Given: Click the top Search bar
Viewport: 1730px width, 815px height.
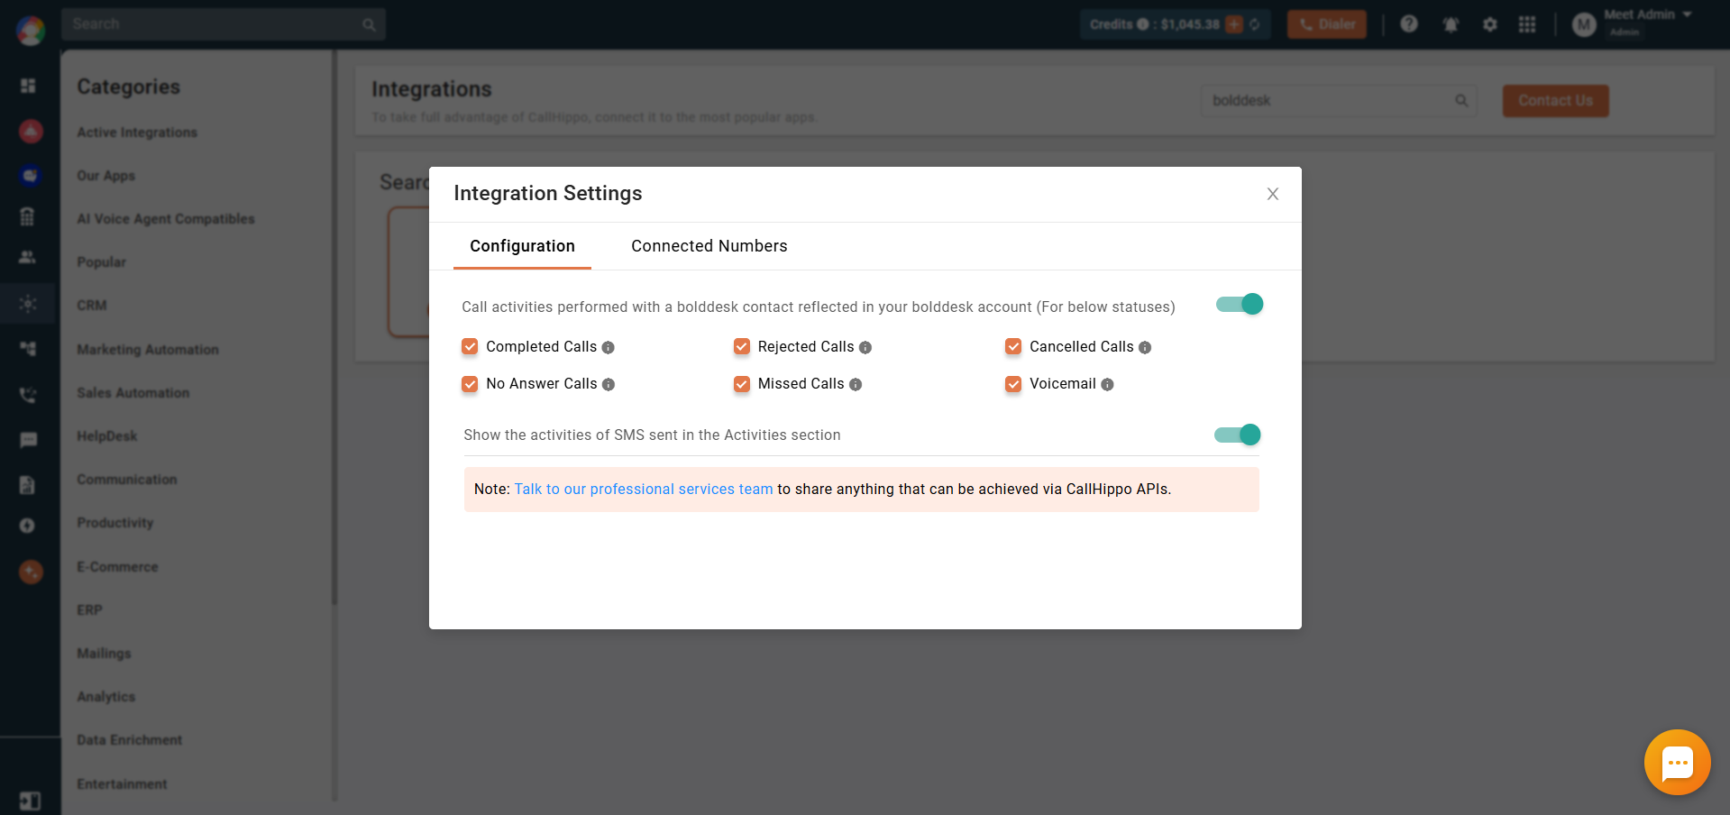Looking at the screenshot, I should pyautogui.click(x=224, y=24).
